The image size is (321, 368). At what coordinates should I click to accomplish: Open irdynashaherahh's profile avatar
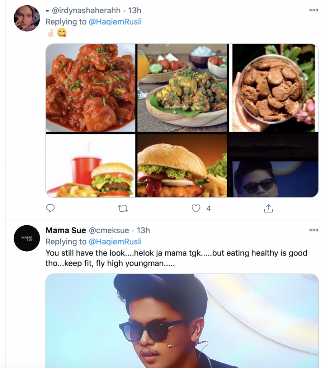tap(27, 18)
